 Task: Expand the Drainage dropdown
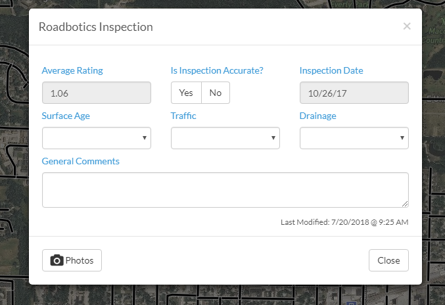[x=354, y=138]
